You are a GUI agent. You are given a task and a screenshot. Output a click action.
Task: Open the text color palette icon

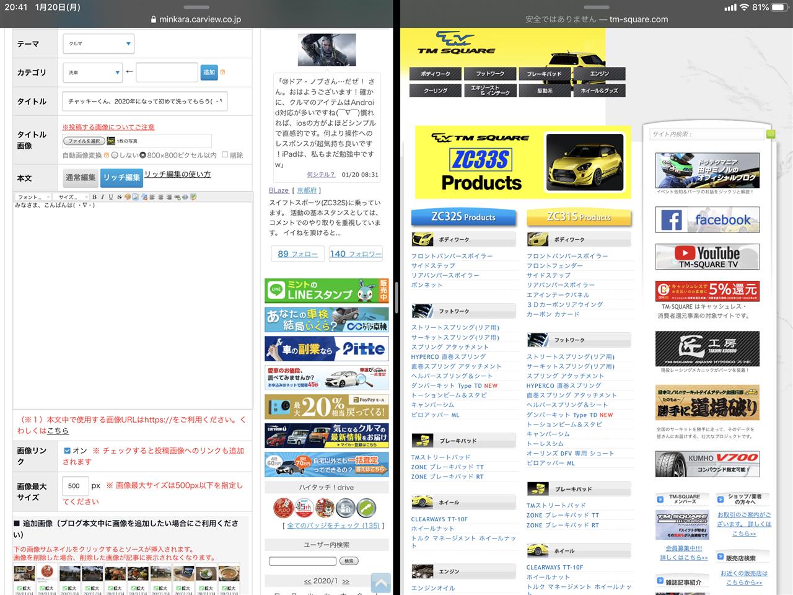128,197
